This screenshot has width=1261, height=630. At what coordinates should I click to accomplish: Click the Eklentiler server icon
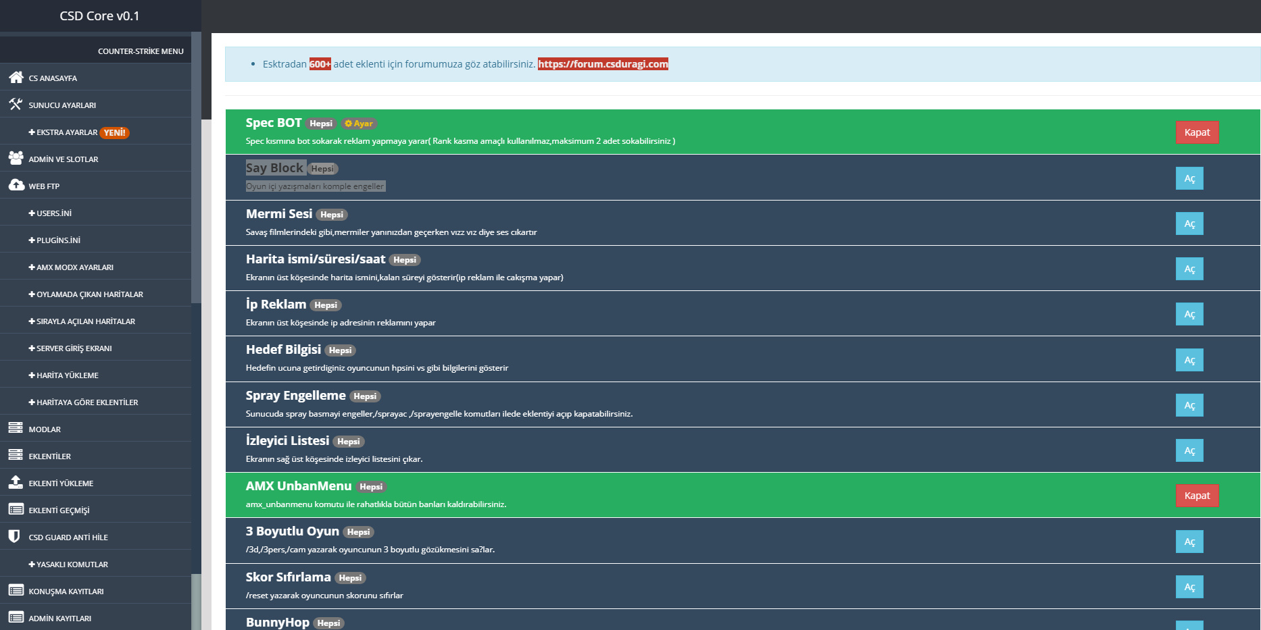pyautogui.click(x=16, y=455)
